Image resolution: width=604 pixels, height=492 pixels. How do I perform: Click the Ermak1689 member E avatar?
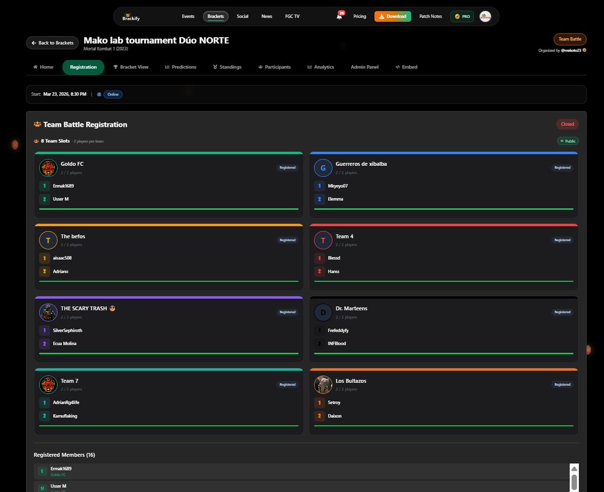(42, 471)
